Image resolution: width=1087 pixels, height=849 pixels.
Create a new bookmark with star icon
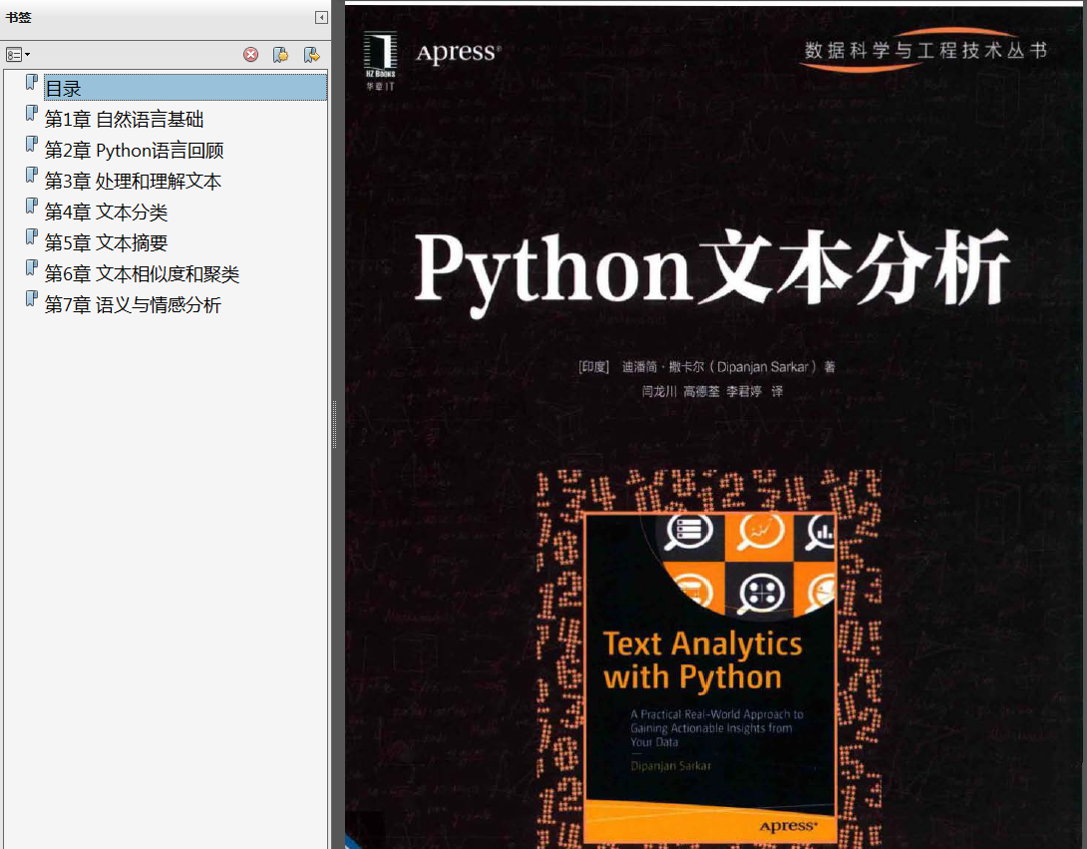(281, 55)
